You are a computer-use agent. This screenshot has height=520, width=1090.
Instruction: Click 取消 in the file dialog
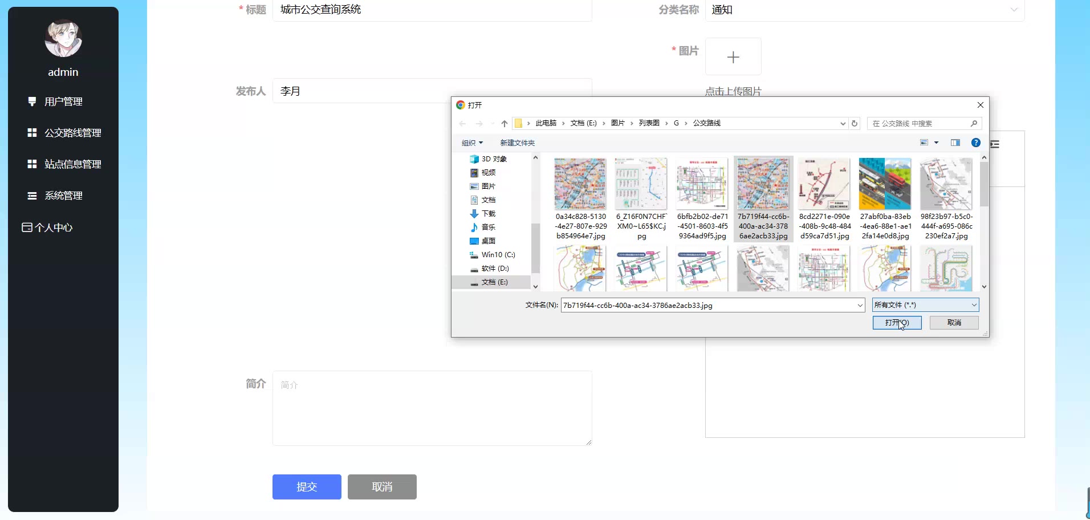tap(954, 323)
